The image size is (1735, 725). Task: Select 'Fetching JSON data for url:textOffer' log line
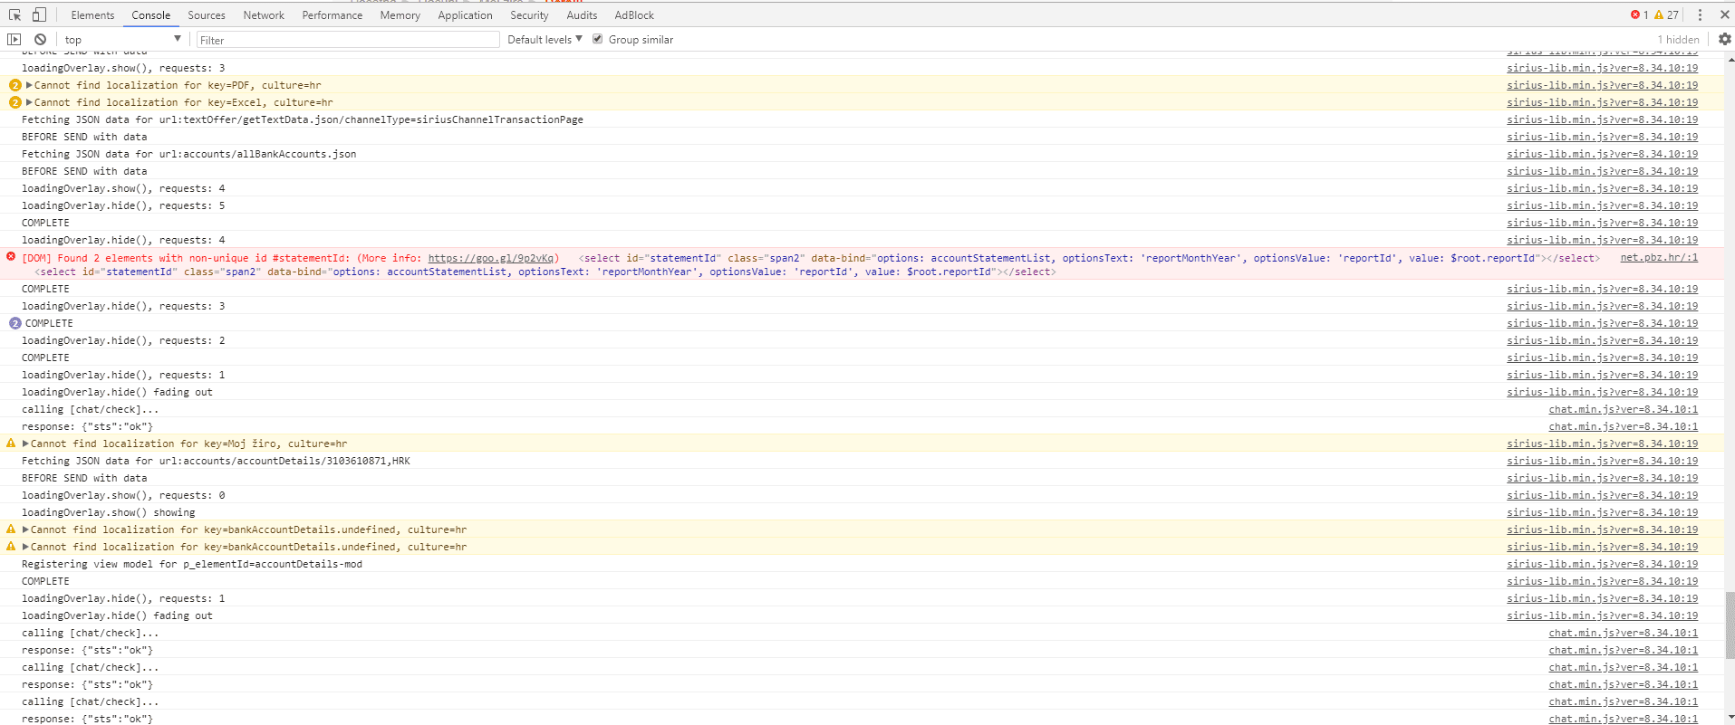coord(303,119)
